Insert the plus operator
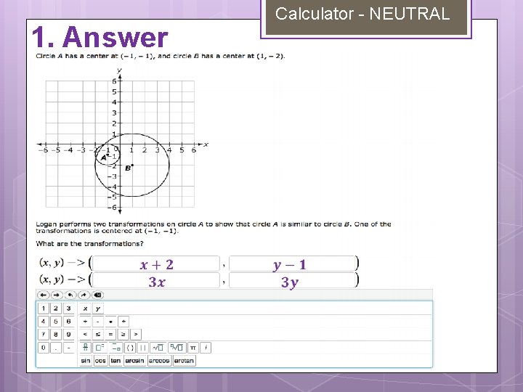Screen dimensions: 523x392 86,322
